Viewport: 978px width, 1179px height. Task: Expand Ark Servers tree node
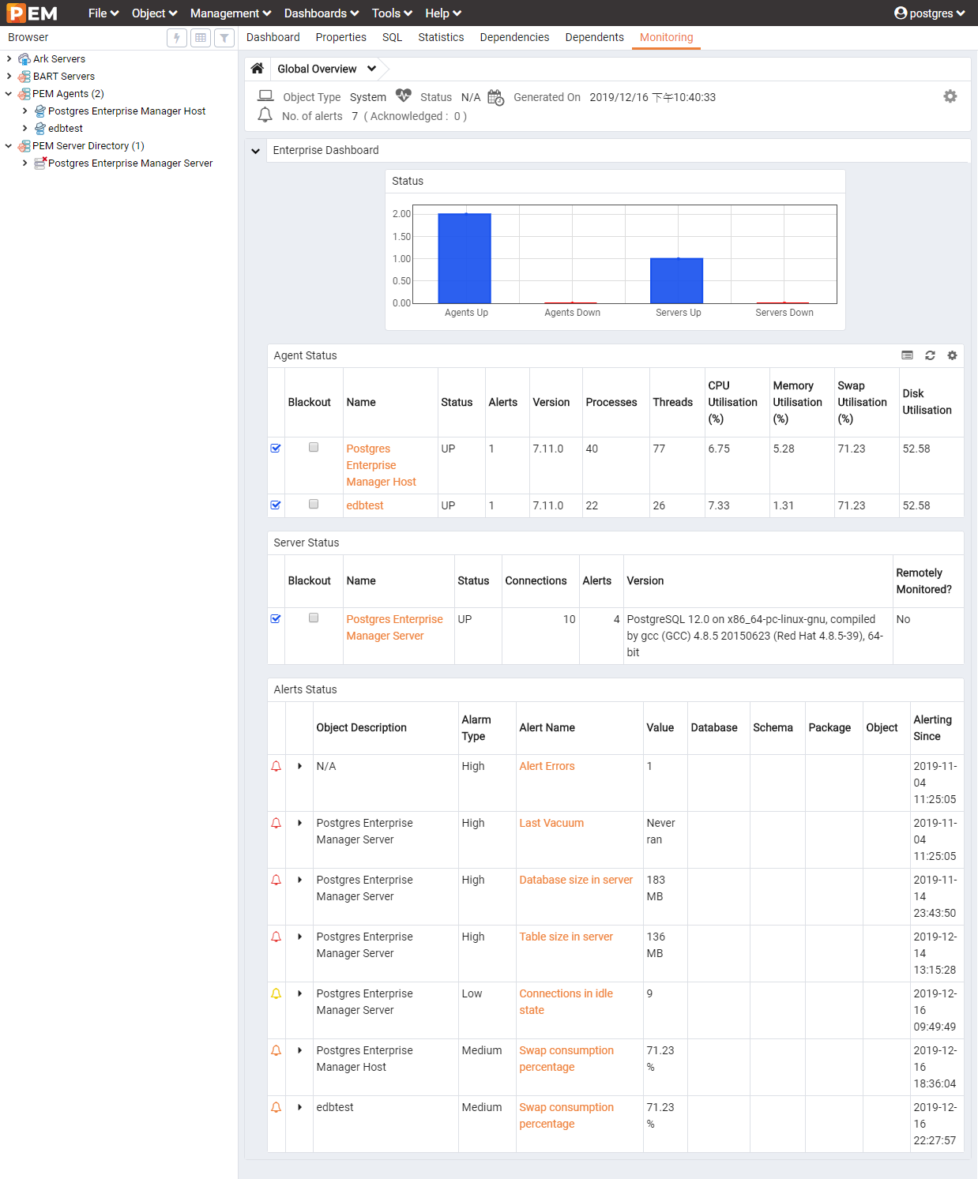9,58
